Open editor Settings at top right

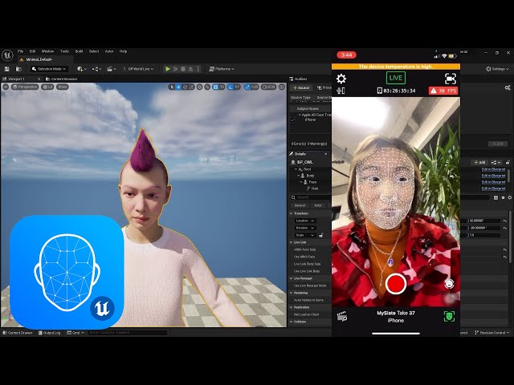point(497,69)
